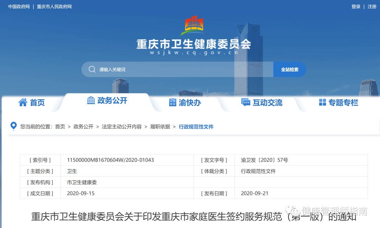Click the [ 主题分类 ] label cell

point(40,171)
